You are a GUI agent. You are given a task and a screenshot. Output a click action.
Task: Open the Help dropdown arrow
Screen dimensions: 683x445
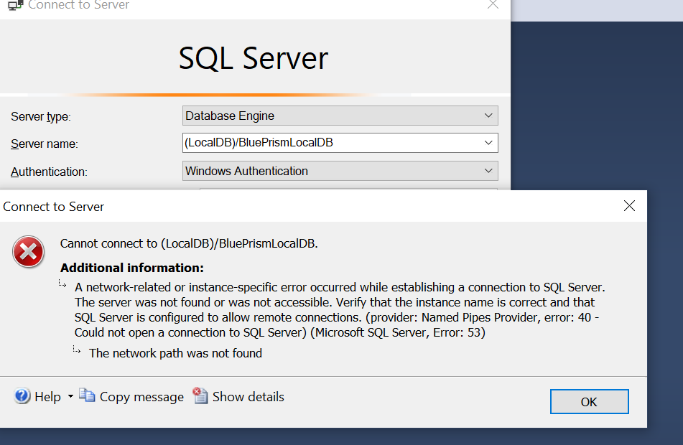point(70,397)
